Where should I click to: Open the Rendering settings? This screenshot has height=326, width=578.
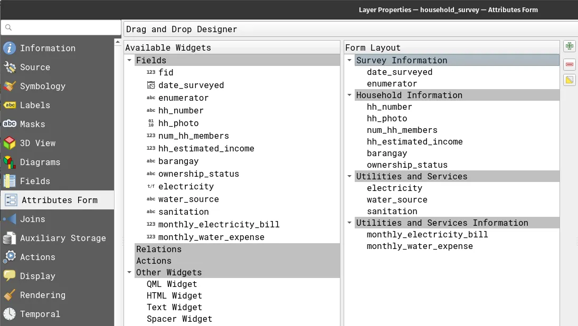(43, 295)
